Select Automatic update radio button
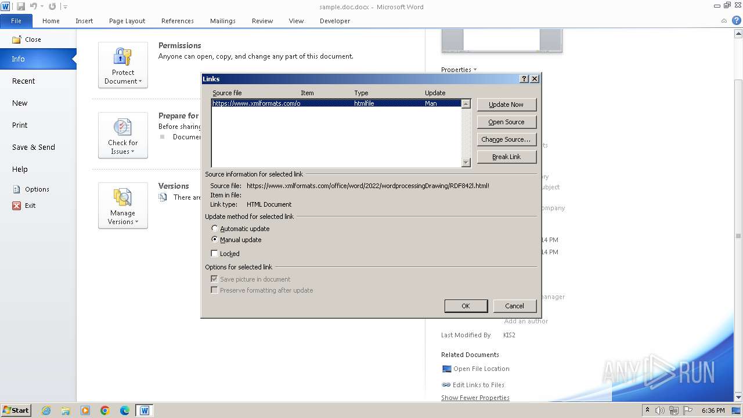743x418 pixels. [x=215, y=229]
